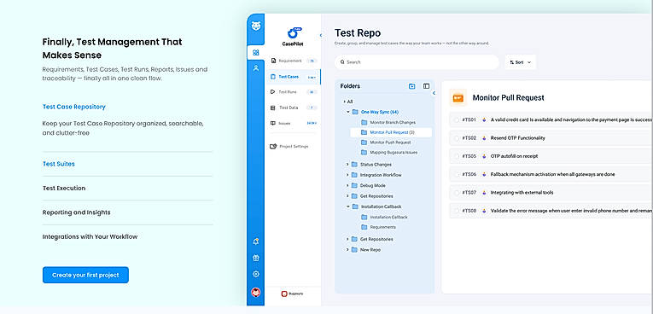Expand the All item in the folder tree
Image resolution: width=653 pixels, height=314 pixels.
point(344,102)
